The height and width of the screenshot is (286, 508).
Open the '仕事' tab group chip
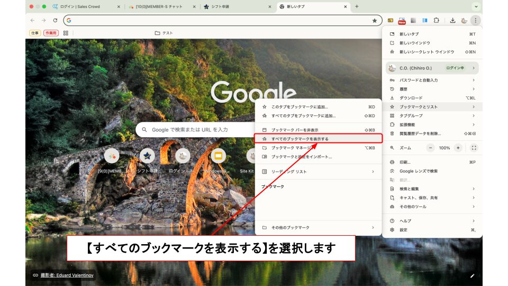[x=35, y=33]
